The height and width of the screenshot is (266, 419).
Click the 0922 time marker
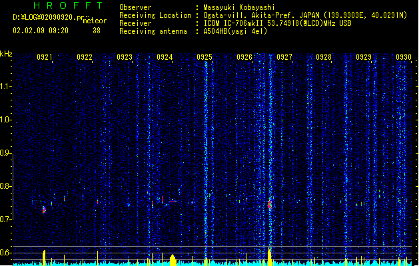[85, 57]
